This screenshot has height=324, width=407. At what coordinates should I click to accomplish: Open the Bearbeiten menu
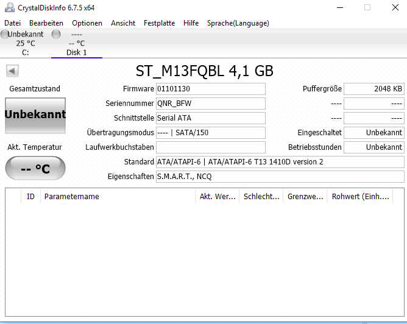[46, 23]
